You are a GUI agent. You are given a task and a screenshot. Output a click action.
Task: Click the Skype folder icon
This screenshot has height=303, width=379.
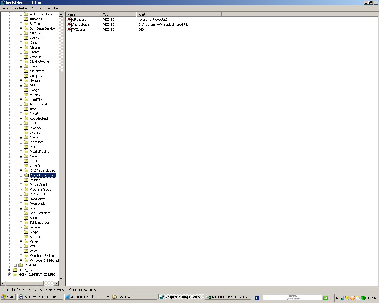26,232
